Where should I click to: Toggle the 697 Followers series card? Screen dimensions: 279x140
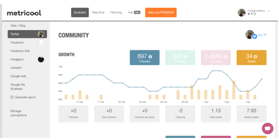145,58
